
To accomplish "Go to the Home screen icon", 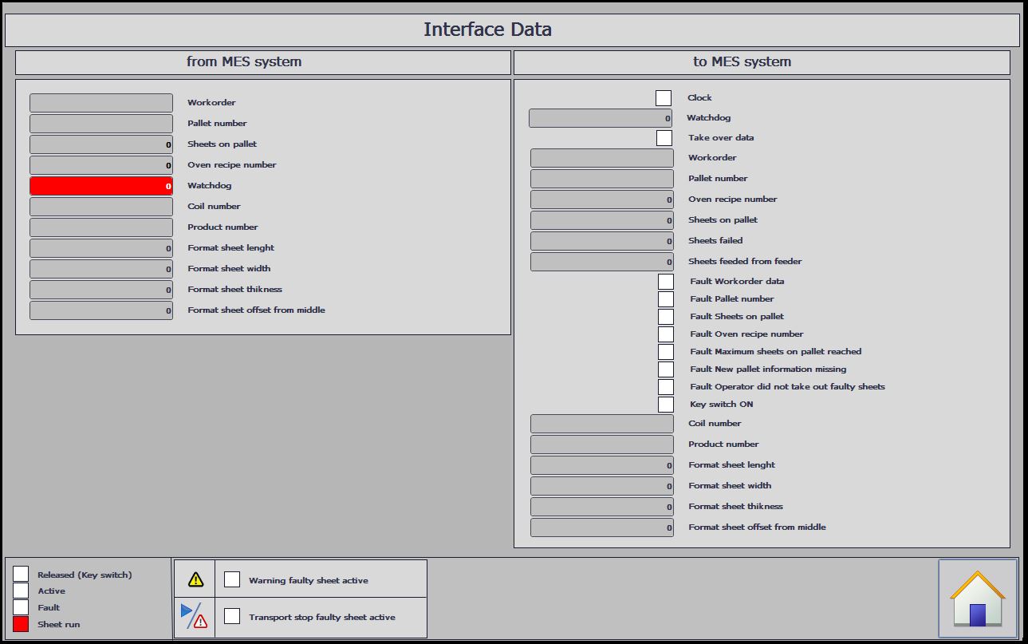I will pos(978,598).
